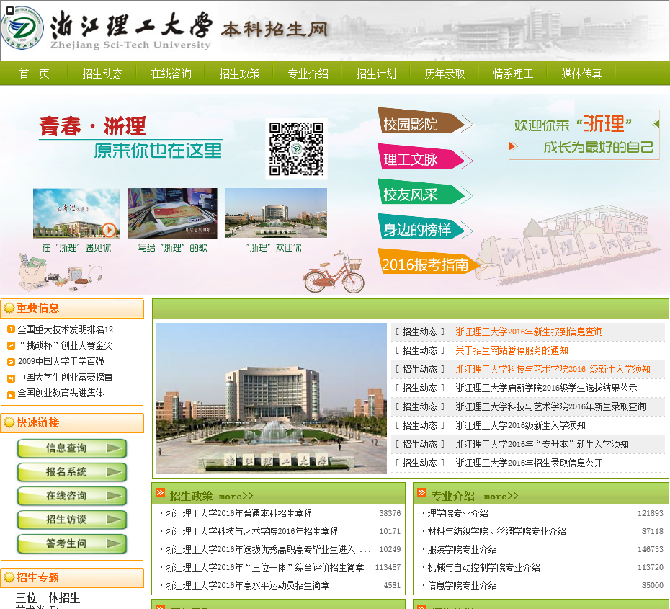Open the "浙理"欢迎你 campus thumbnail
The height and width of the screenshot is (609, 670).
click(276, 213)
